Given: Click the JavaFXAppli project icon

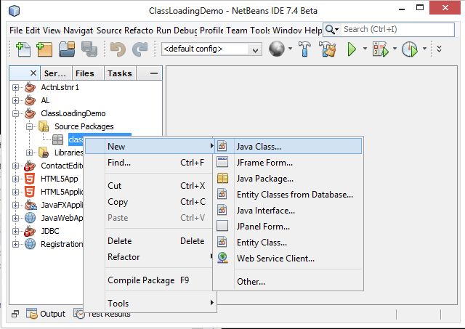Looking at the screenshot, I should (31, 205).
